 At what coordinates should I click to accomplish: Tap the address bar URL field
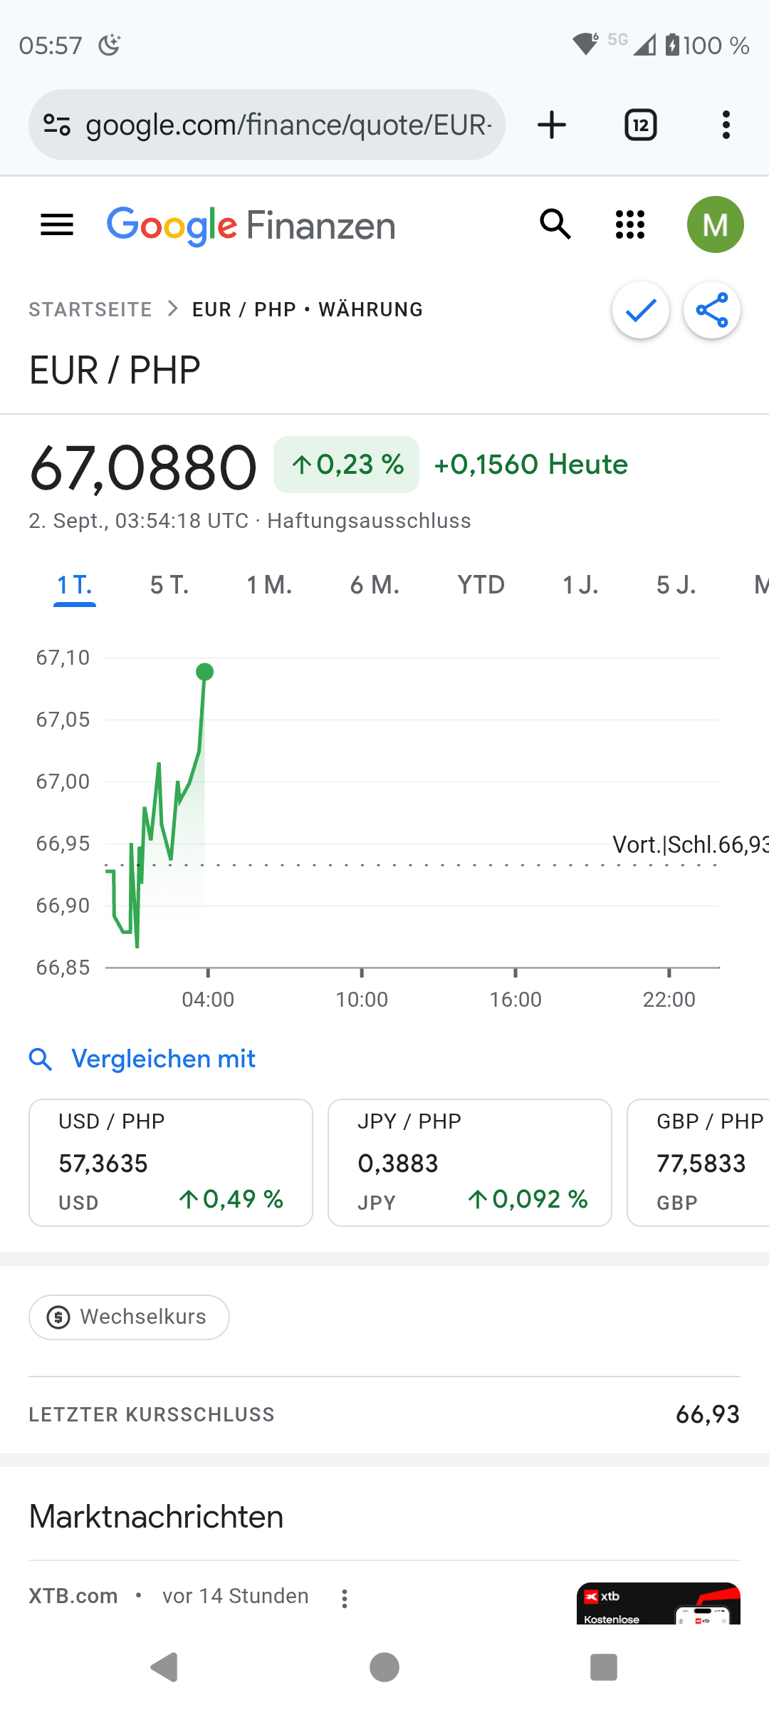(x=288, y=125)
